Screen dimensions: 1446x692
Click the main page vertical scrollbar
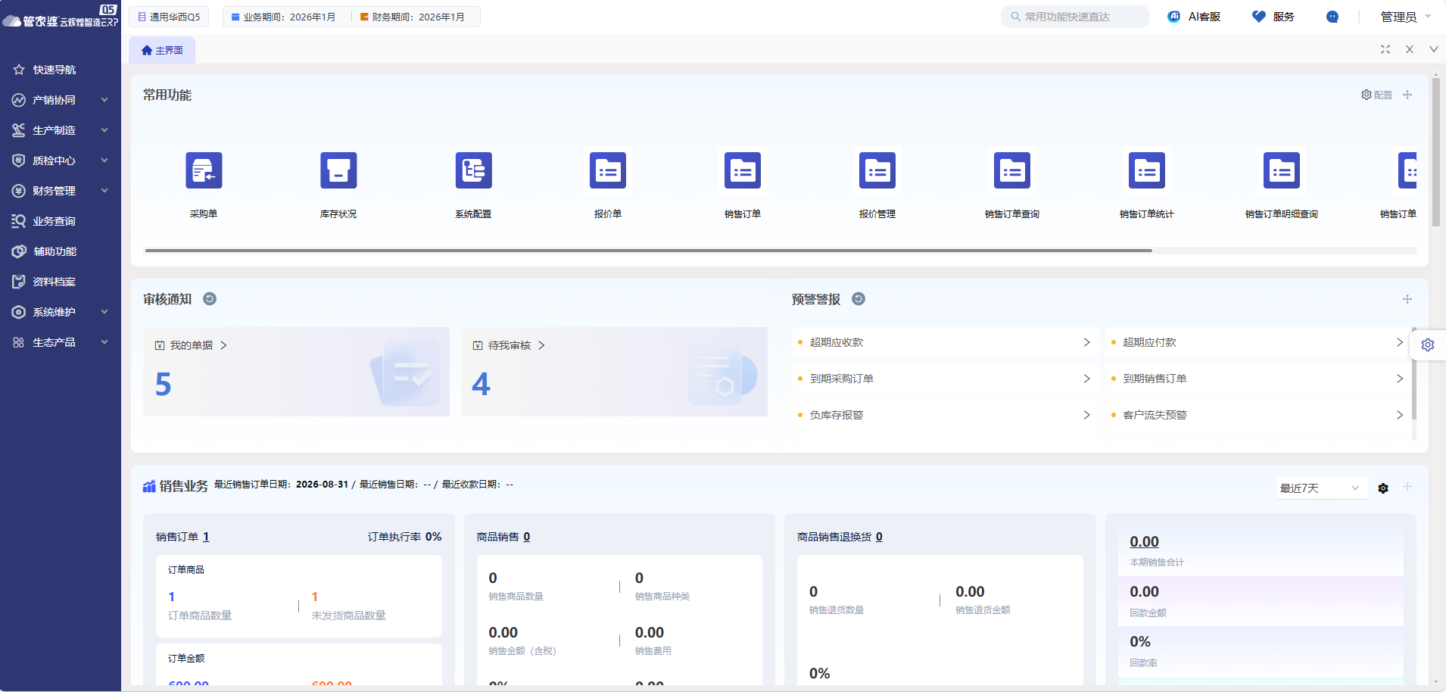tap(1435, 151)
